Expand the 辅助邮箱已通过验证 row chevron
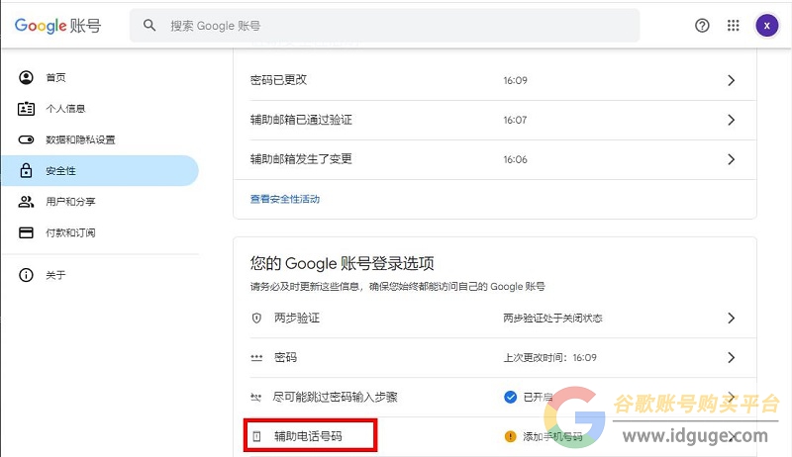Image resolution: width=792 pixels, height=457 pixels. pos(731,120)
